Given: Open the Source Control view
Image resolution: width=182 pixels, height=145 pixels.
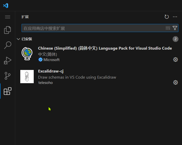Looking at the screenshot, I should [x=8, y=76].
